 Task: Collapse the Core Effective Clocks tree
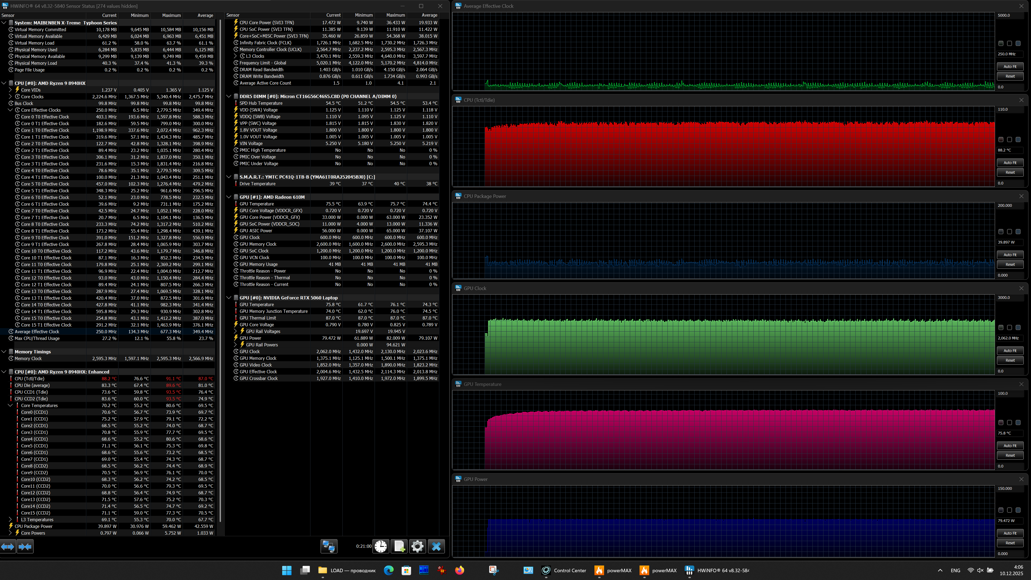pyautogui.click(x=10, y=110)
